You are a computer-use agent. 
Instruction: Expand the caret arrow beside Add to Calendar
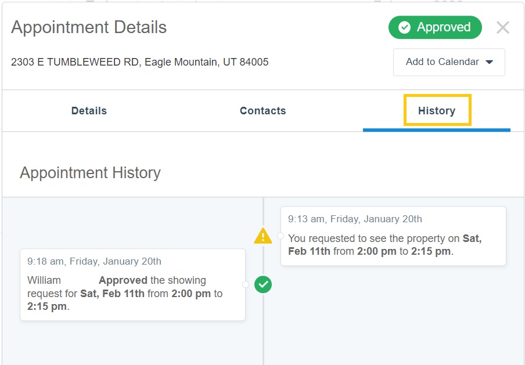pos(489,62)
